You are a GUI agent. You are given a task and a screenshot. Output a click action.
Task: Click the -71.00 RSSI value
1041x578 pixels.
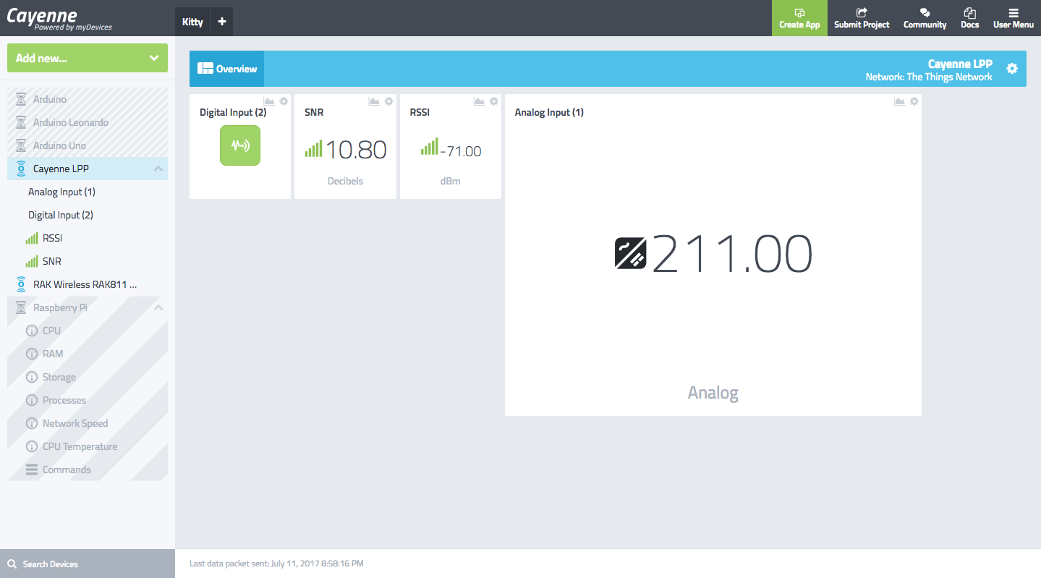click(x=461, y=151)
